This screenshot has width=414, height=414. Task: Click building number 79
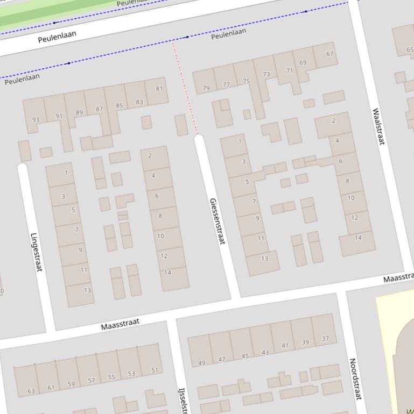point(206,88)
